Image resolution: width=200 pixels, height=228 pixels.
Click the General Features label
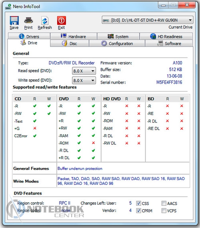[x=31, y=168]
